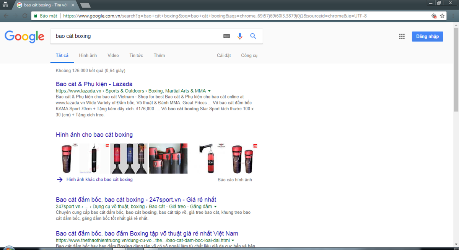This screenshot has height=250, width=459.
Task: Open thumbnail showing a cluster of red-black bags
Action: point(168,158)
